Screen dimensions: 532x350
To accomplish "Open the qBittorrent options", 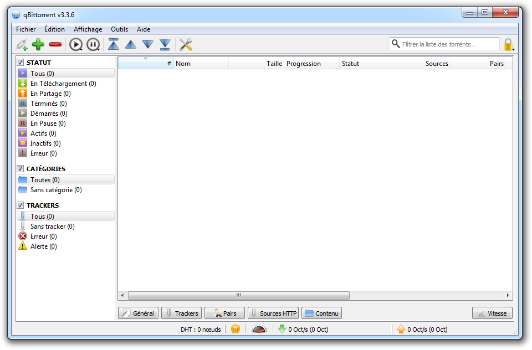I will pyautogui.click(x=185, y=44).
